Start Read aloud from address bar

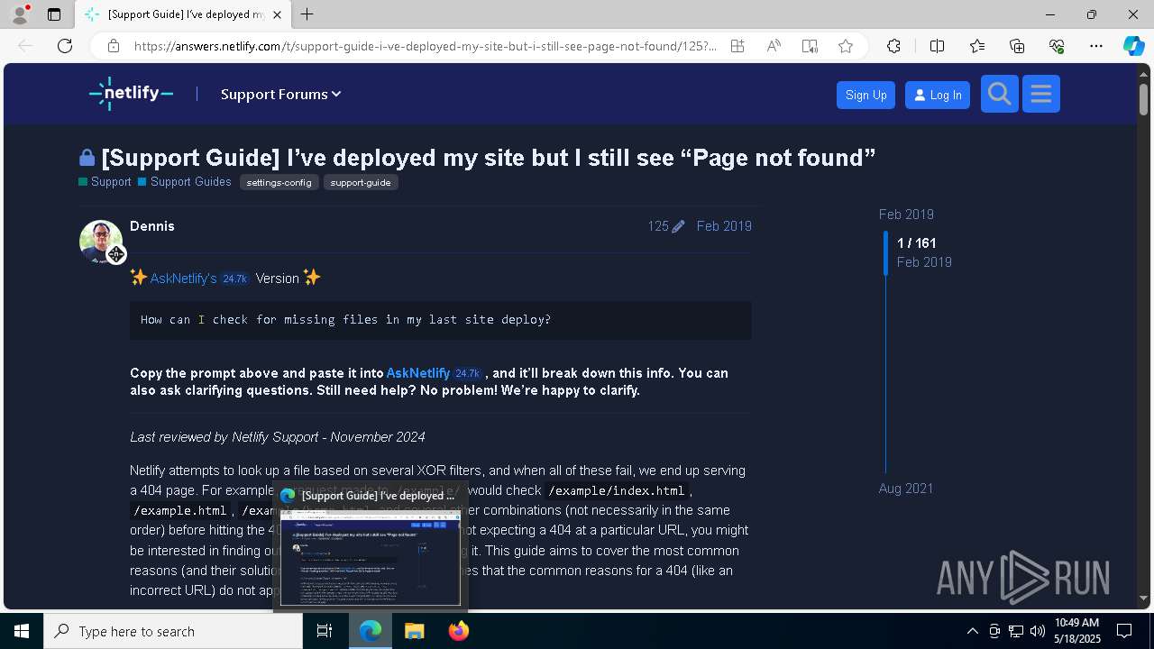[774, 46]
